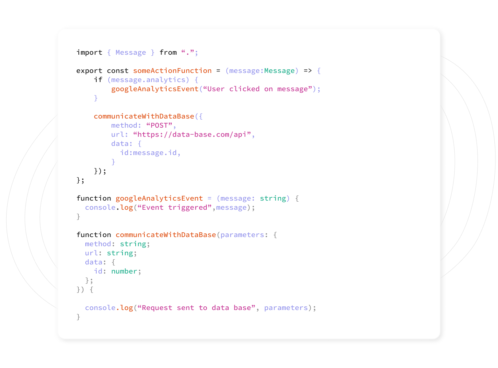Click the "POST" string value
Screen dimensions: 498x368
pyautogui.click(x=159, y=125)
